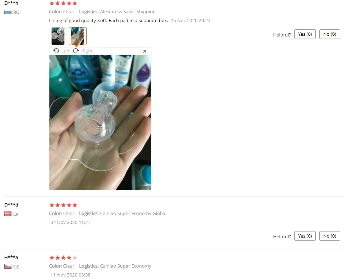The height and width of the screenshot is (279, 344).
Task: Click the Czech flag icon next to CZ
Action: coord(8,266)
